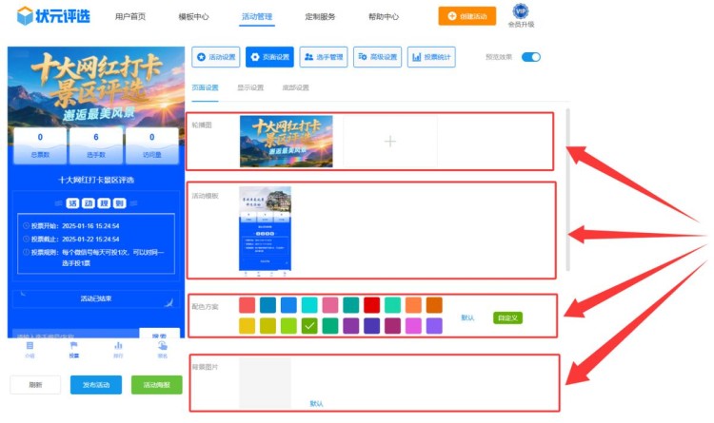The width and height of the screenshot is (714, 423).
Task: Open the 排行 bar chart icon
Action: [x=118, y=349]
